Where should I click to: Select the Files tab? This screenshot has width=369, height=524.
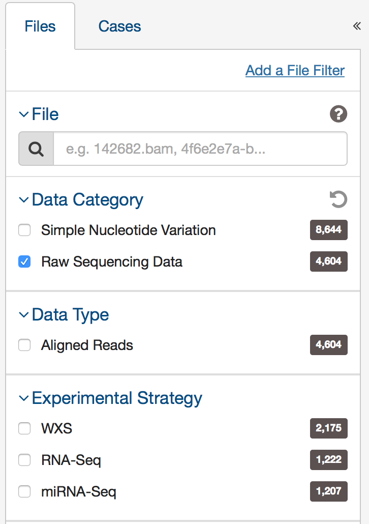(40, 26)
